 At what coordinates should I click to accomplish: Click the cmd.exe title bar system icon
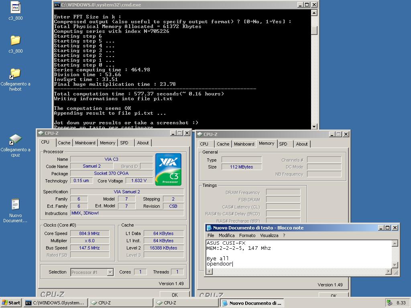(x=57, y=5)
